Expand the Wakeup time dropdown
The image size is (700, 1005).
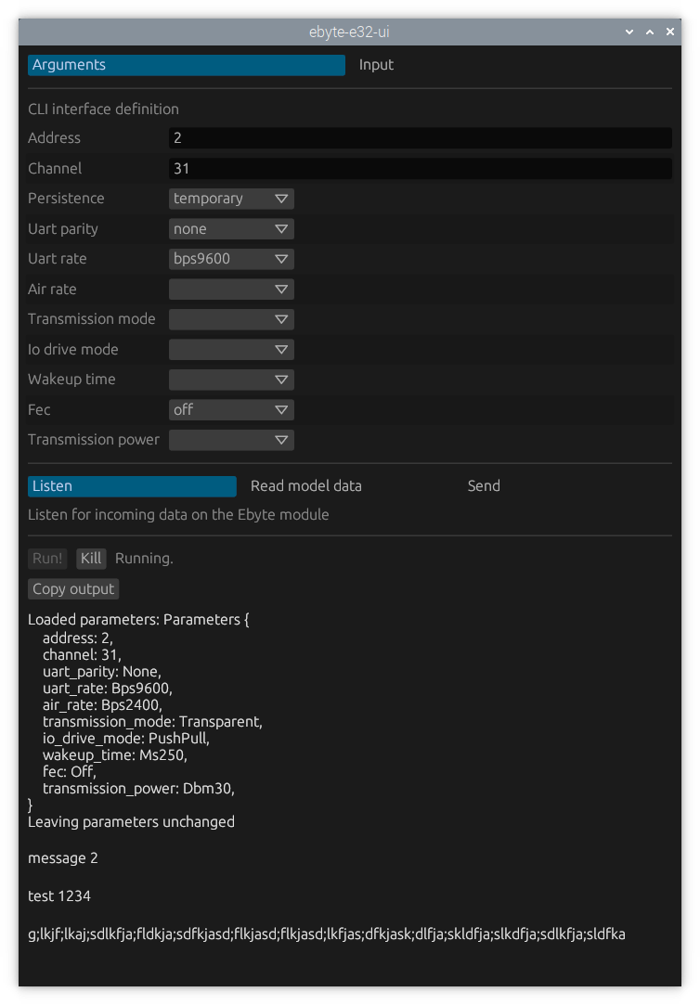tap(231, 380)
